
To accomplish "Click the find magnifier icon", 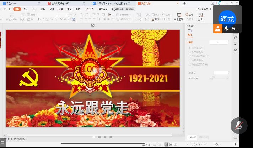I will click(x=187, y=15).
